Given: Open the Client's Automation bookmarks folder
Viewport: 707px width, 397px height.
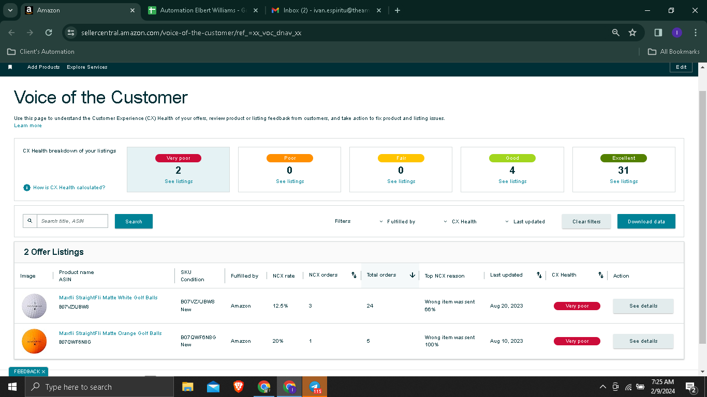Looking at the screenshot, I should coord(41,52).
